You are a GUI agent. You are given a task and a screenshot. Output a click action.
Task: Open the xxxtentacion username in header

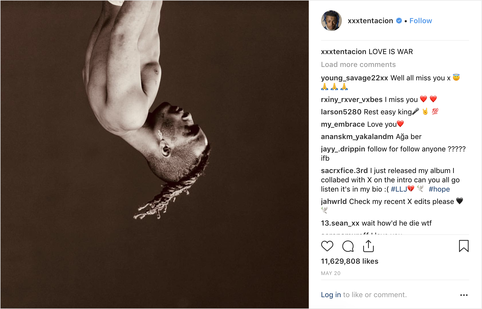coord(370,21)
